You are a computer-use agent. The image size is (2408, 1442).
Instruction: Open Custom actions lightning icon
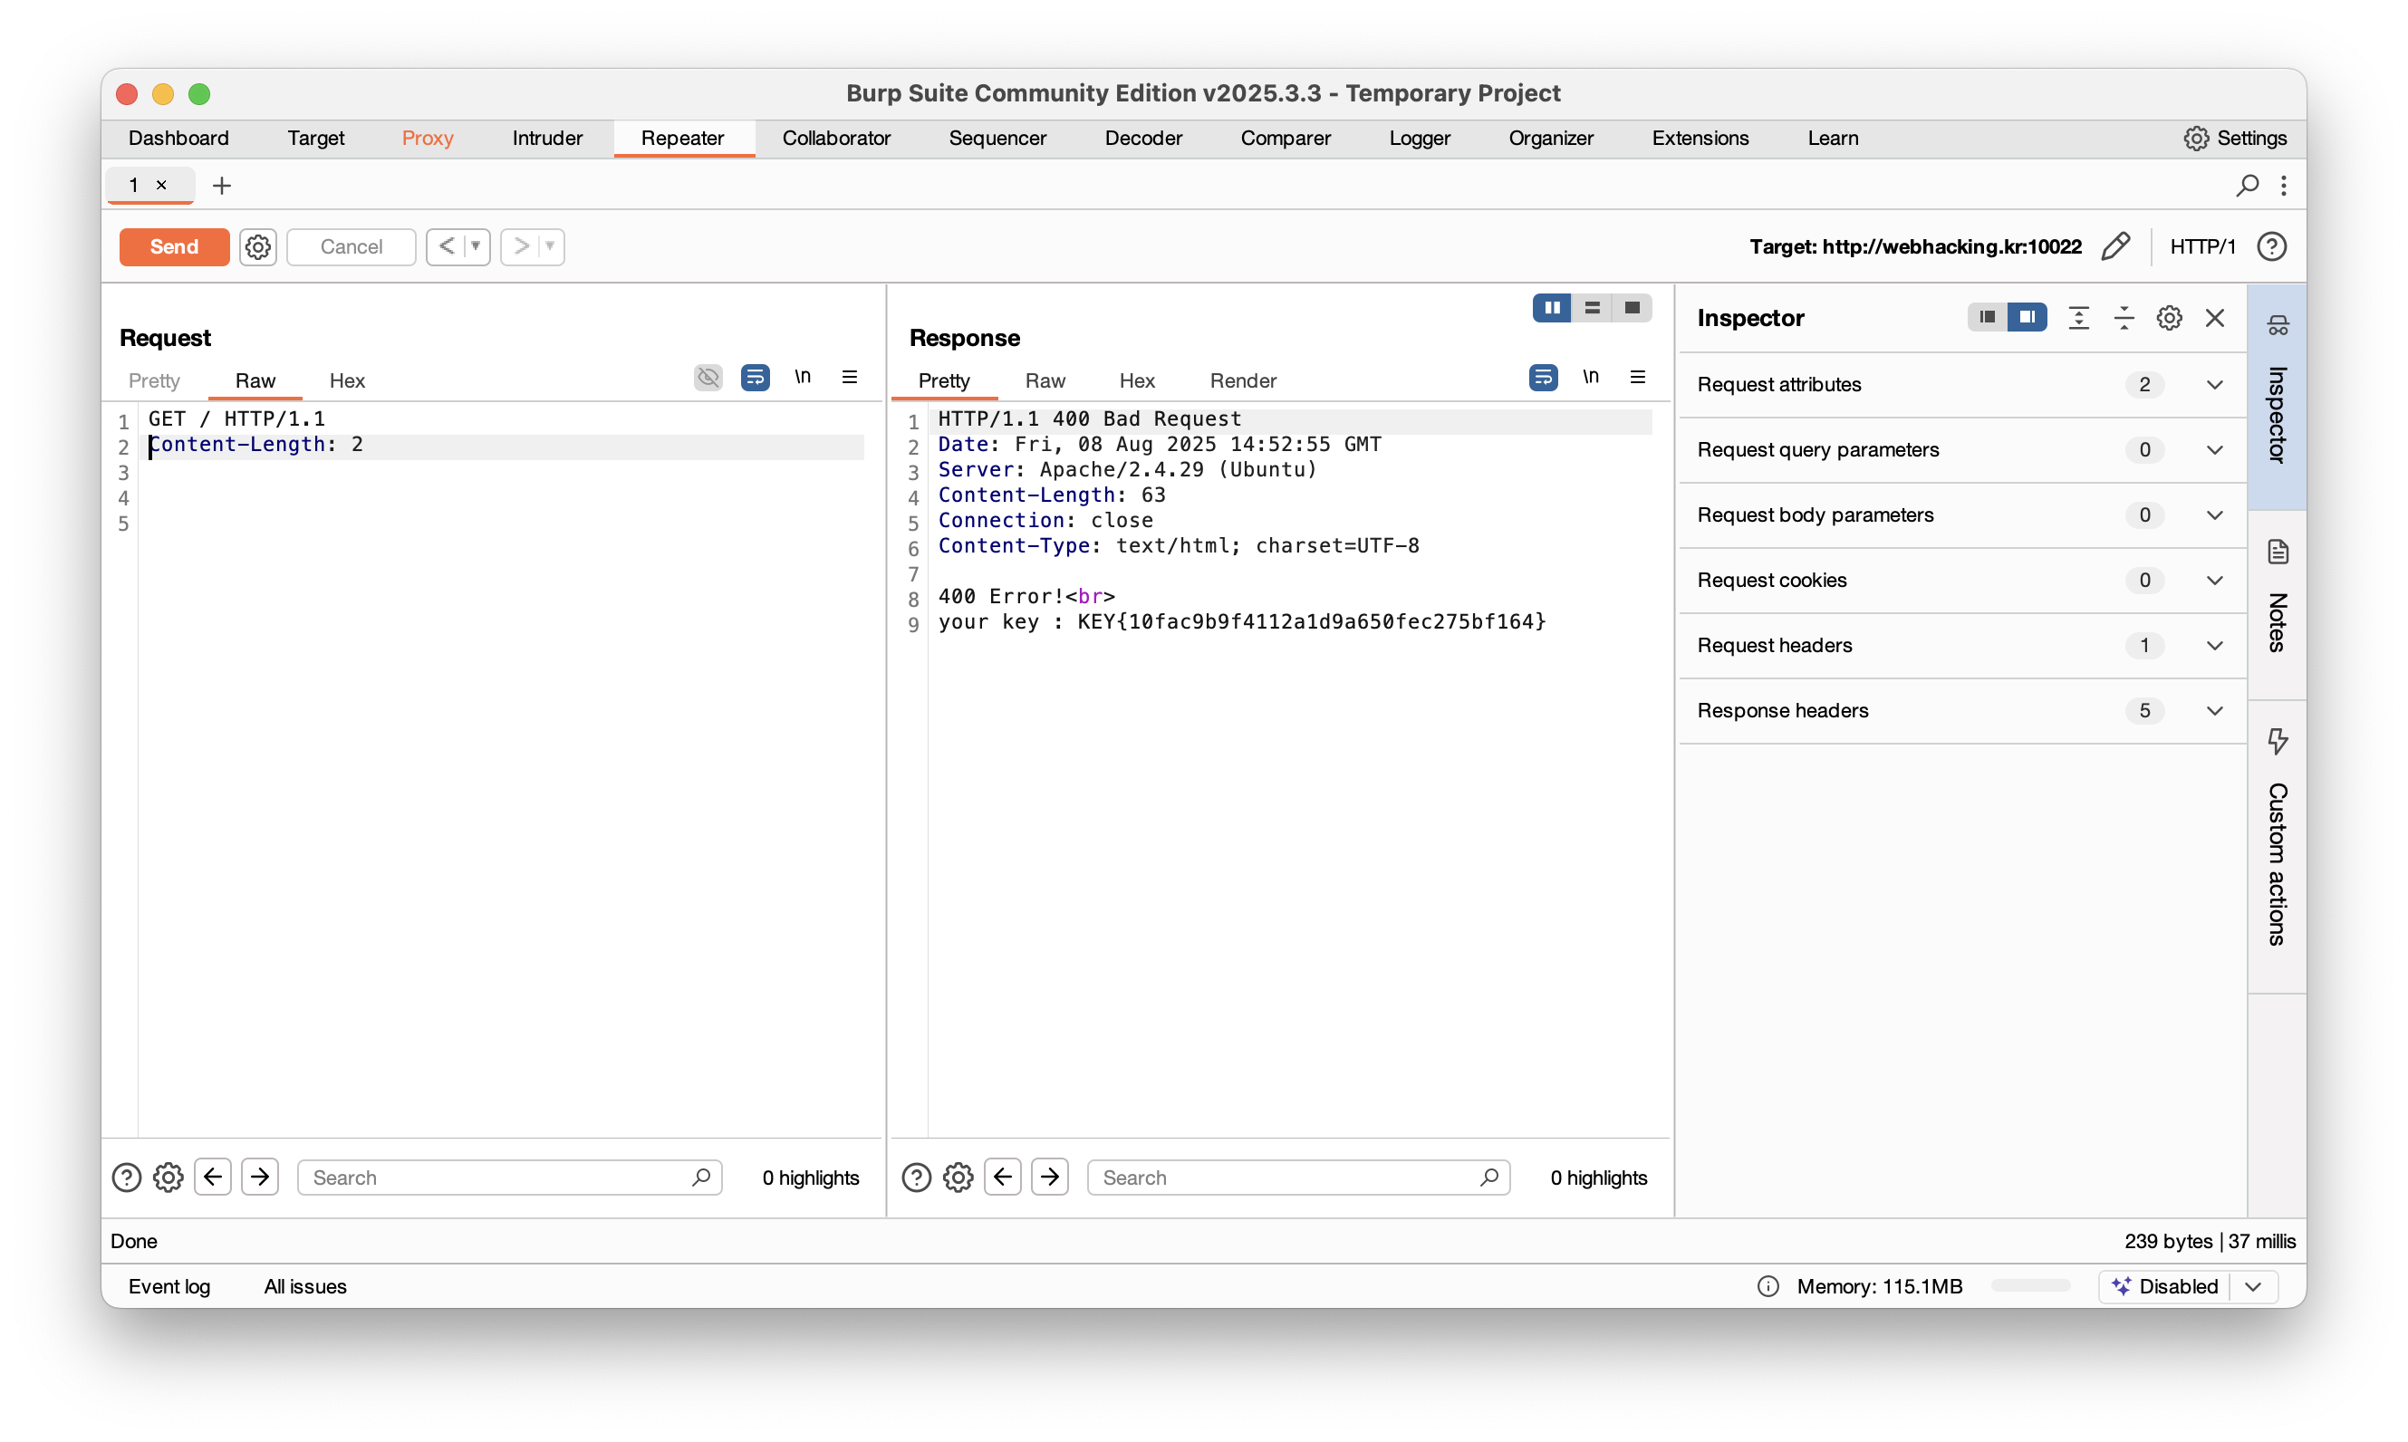click(x=2278, y=740)
